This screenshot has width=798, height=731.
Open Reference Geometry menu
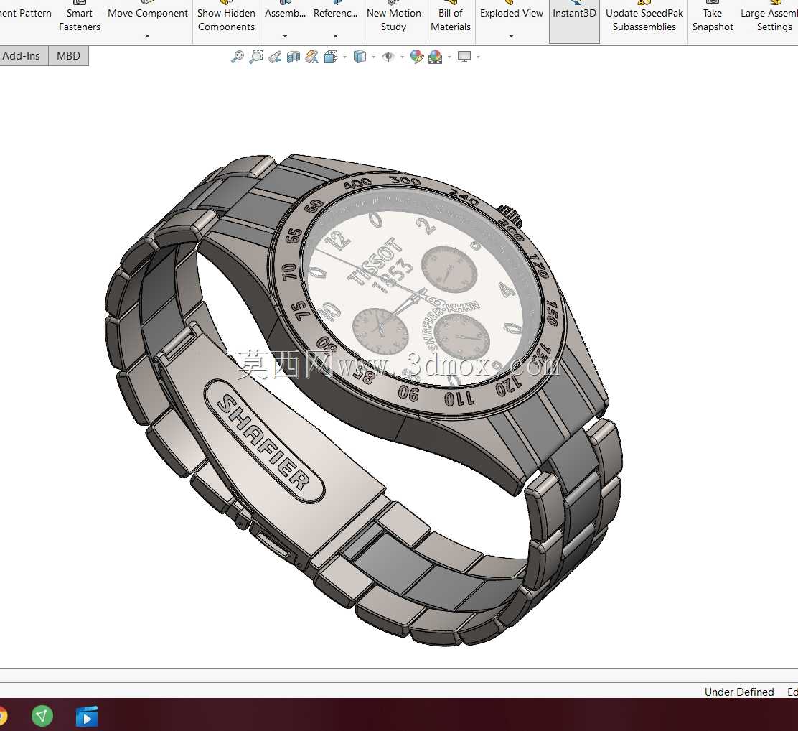(x=335, y=13)
